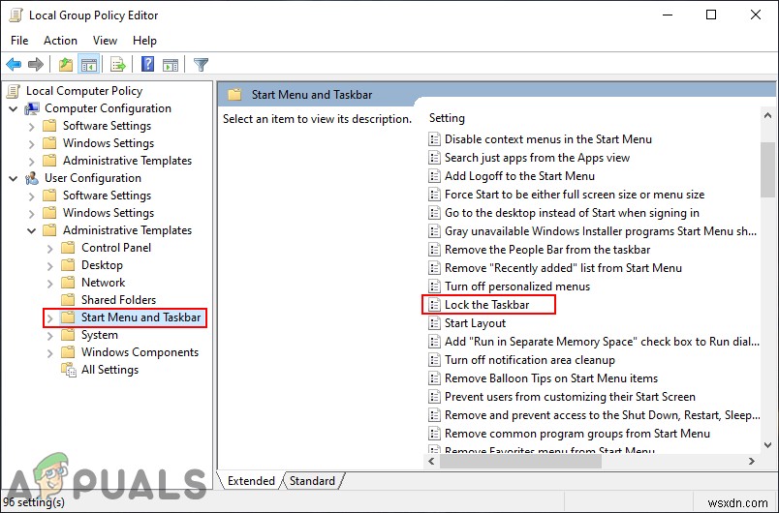The image size is (779, 513).
Task: Select Go to the desktop instead of Start
Action: point(572,213)
